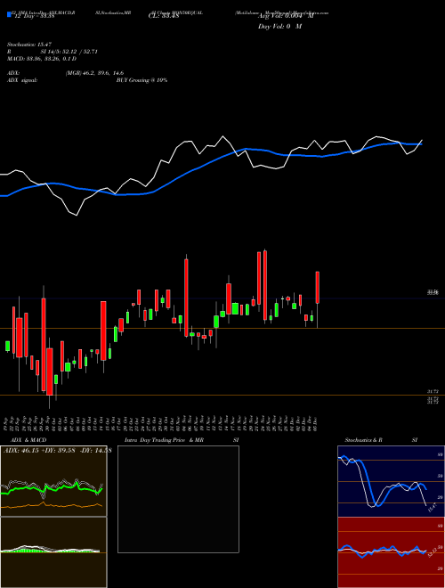445x588 pixels.
Task: Click the 'Stochastics & R SI' panel title
Action: (x=381, y=440)
